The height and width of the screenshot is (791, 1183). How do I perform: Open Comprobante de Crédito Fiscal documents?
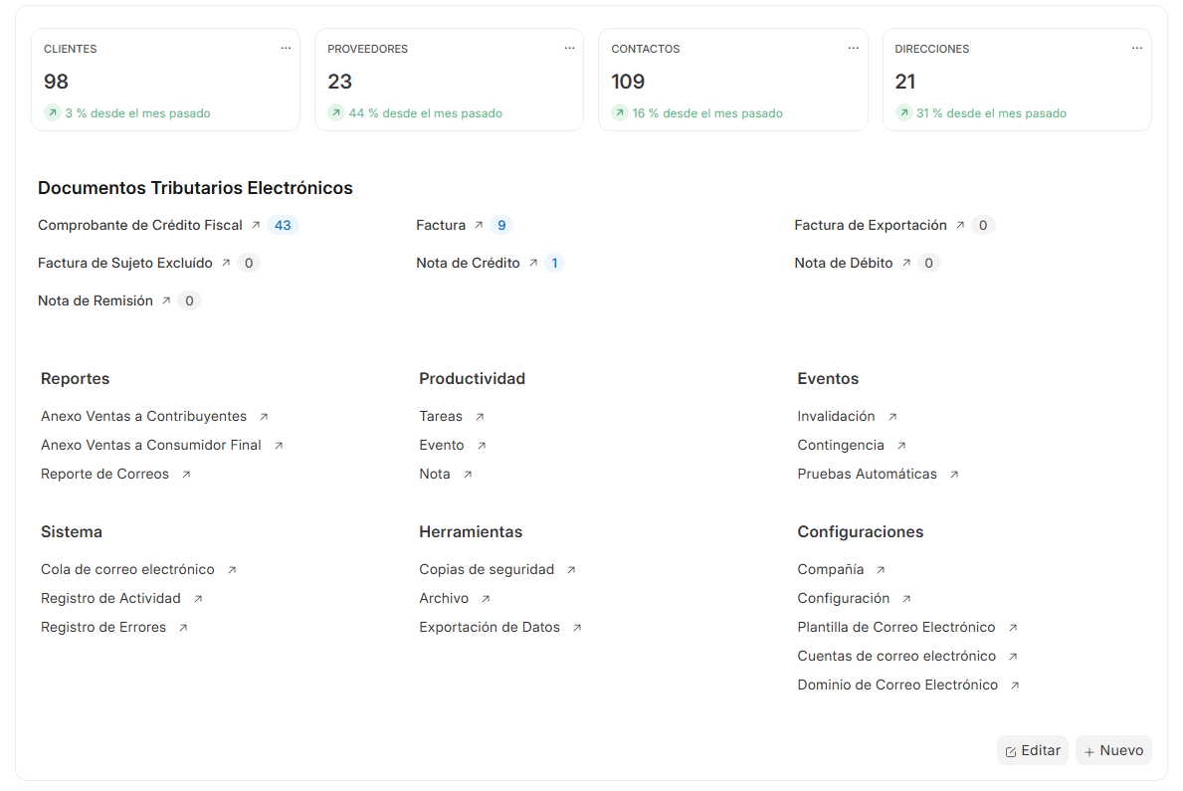(x=140, y=226)
